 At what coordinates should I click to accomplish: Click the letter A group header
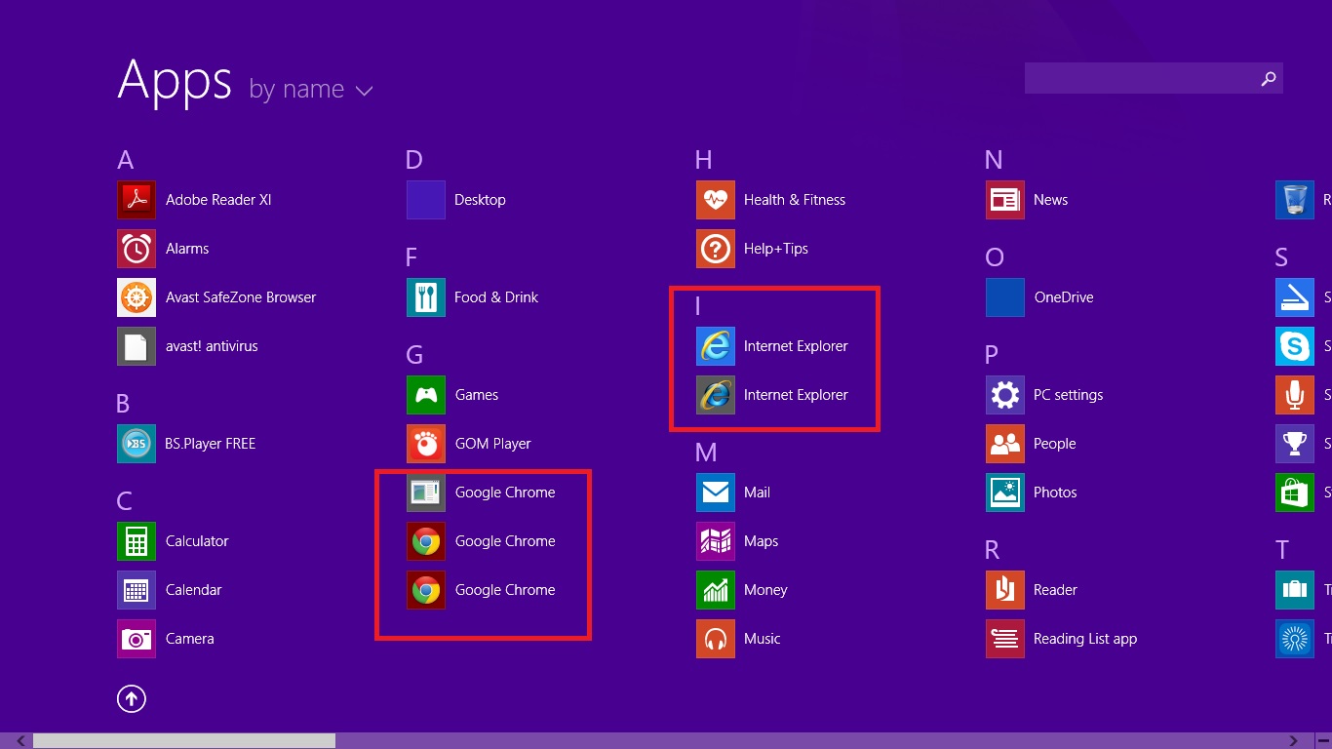(x=125, y=160)
